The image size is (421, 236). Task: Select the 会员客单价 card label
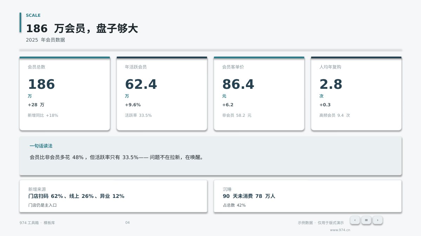(233, 67)
